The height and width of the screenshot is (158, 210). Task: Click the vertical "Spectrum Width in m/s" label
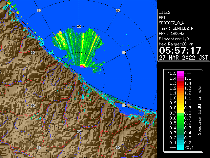click(199, 111)
